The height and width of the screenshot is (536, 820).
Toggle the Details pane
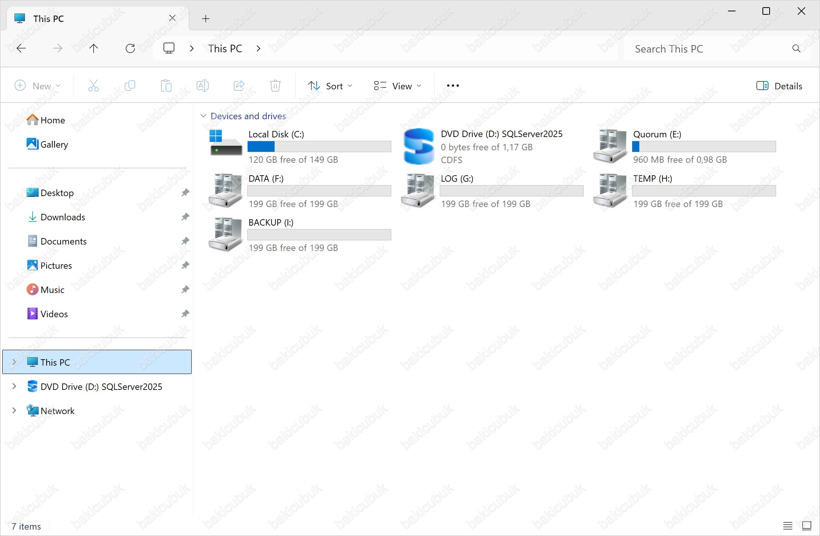pyautogui.click(x=779, y=86)
